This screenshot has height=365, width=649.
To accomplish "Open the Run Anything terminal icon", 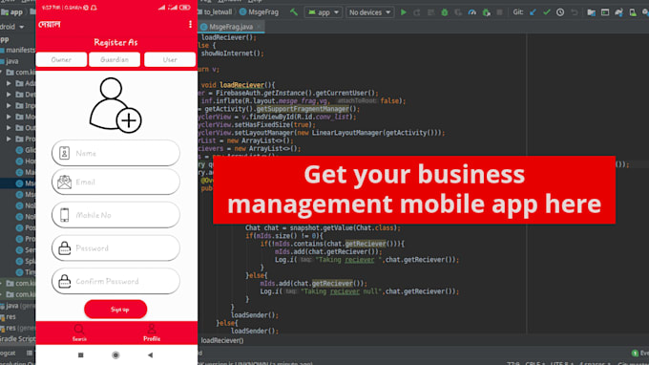I will tap(605, 12).
